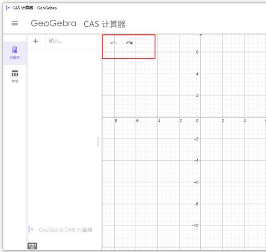Open the virtual keyboard icon

pyautogui.click(x=32, y=246)
